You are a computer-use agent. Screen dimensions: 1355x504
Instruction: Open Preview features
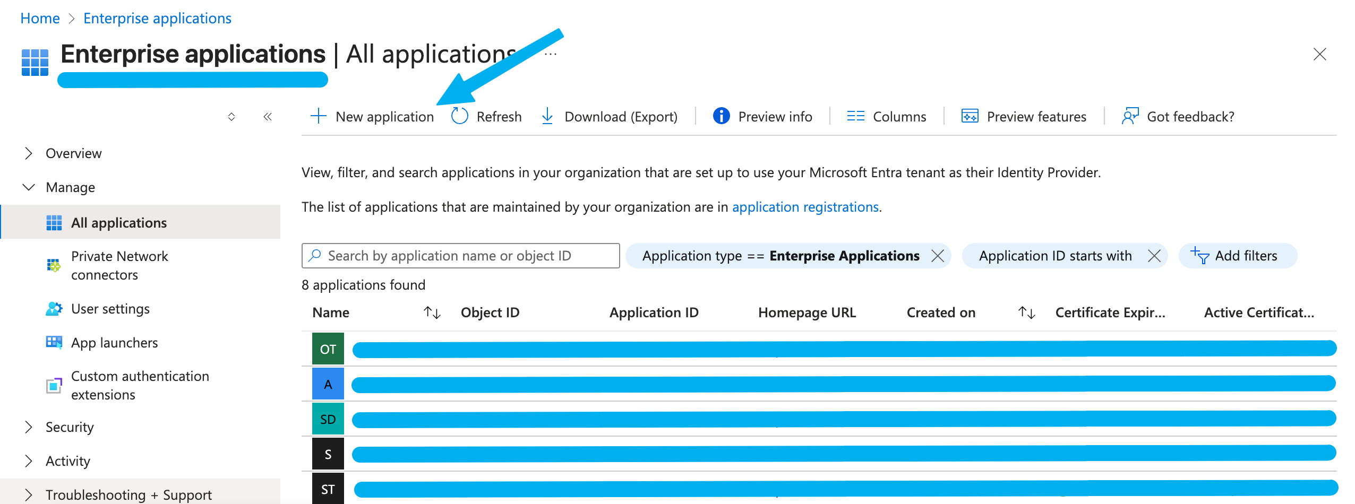tap(970, 116)
